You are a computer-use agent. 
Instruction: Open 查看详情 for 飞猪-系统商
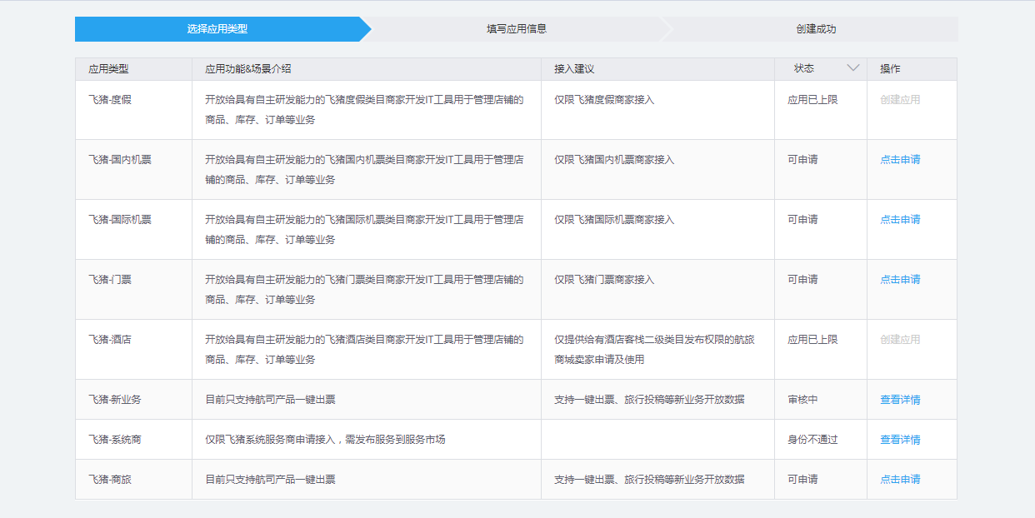[x=900, y=440]
